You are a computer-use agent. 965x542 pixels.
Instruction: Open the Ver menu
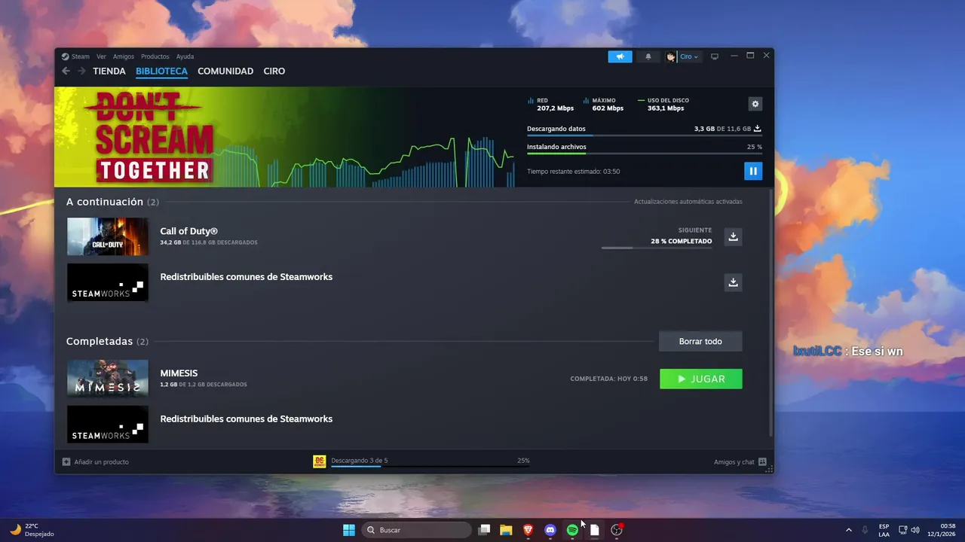coord(101,56)
